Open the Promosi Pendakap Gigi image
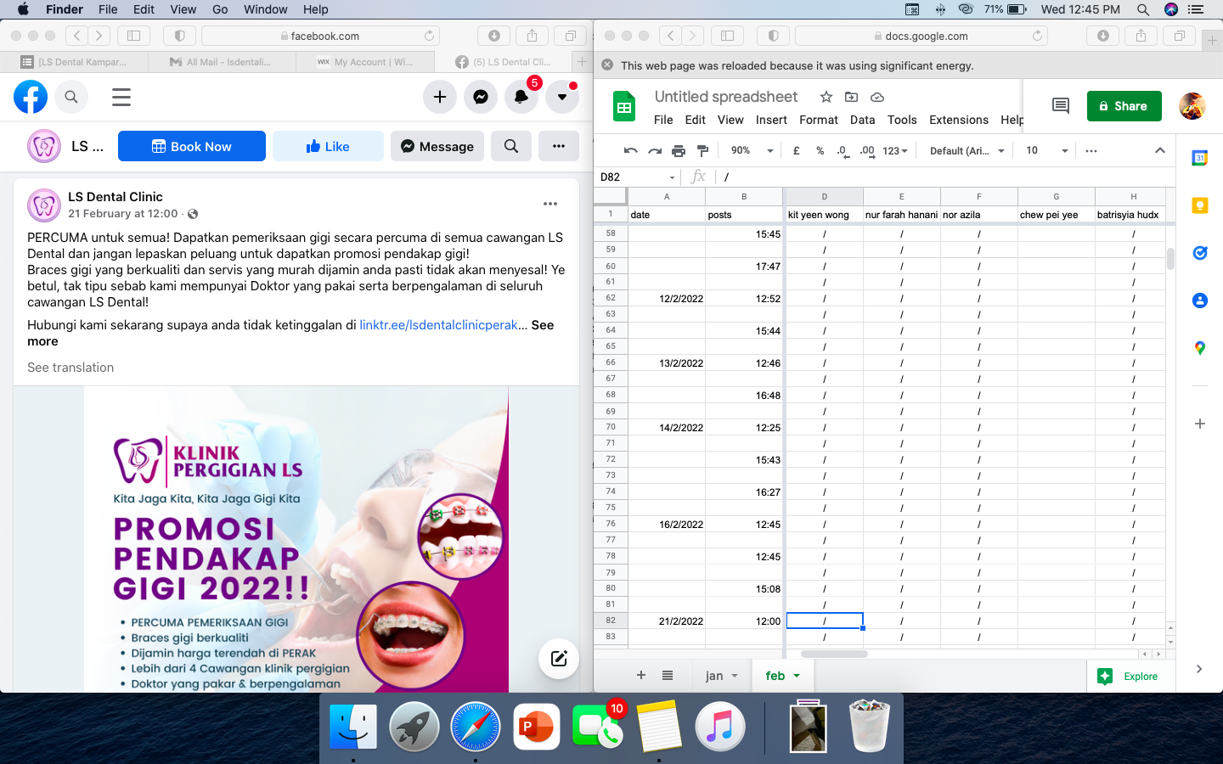Viewport: 1223px width, 764px height. [296, 540]
